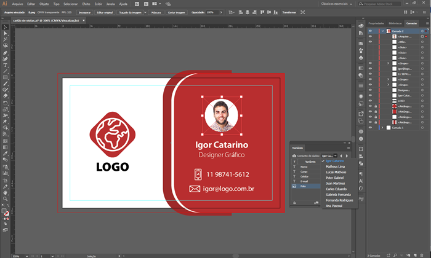Select the Type tool
This screenshot has width=431, height=258.
click(5, 65)
